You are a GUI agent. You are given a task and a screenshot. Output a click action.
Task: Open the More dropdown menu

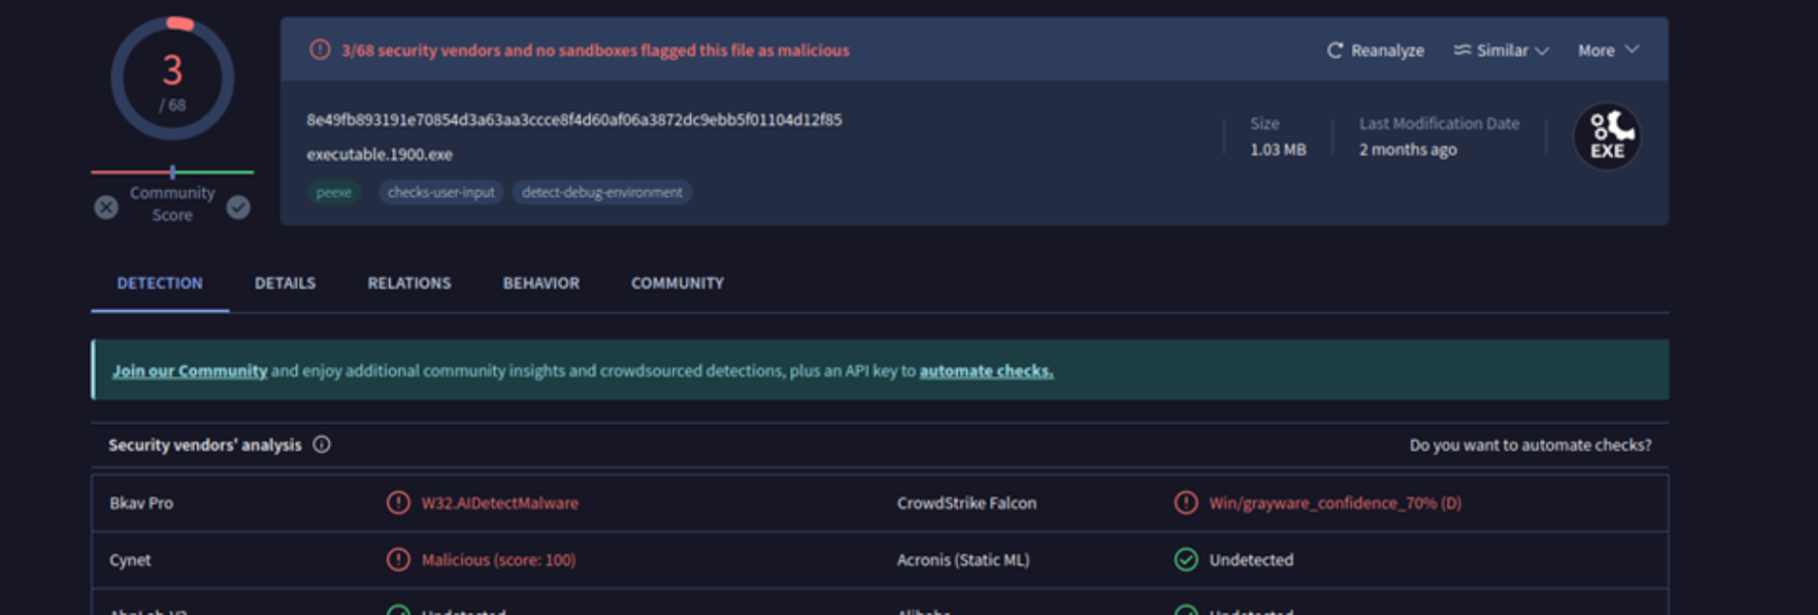coord(1608,51)
